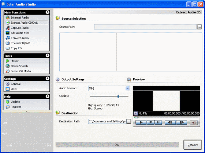Play the preview
The image size is (205, 153).
[x=141, y=122]
